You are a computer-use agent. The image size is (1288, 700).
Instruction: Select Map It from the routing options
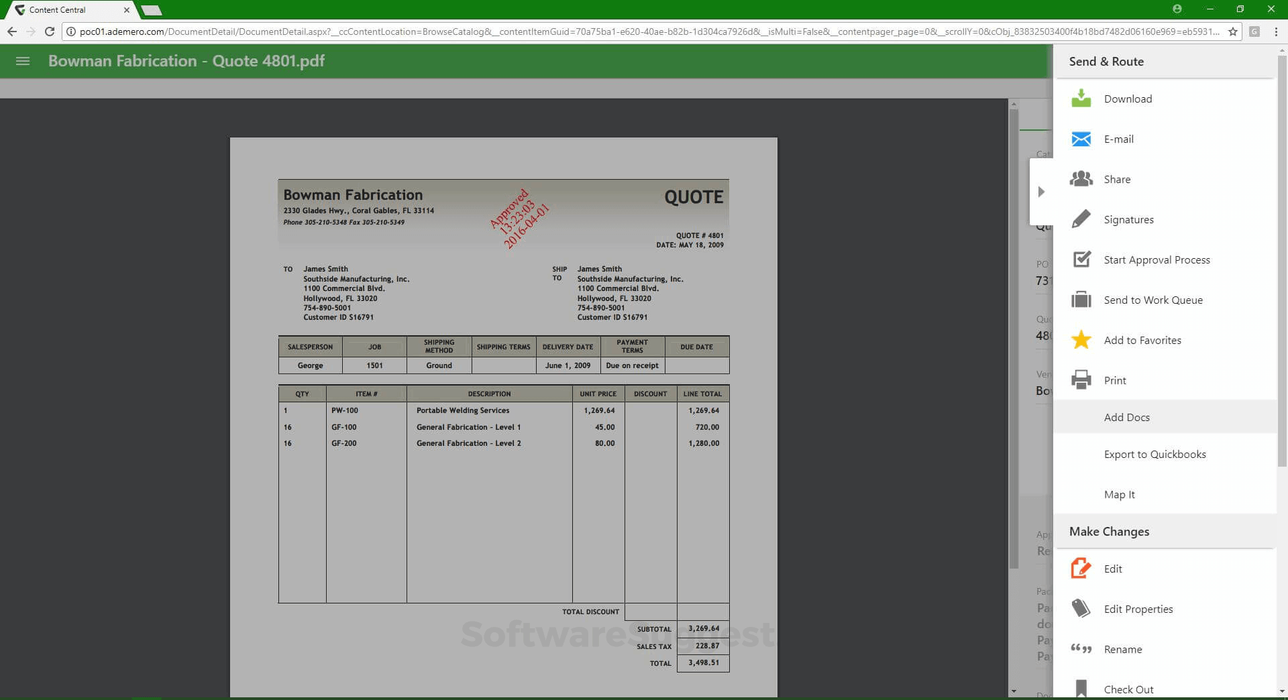click(1119, 494)
